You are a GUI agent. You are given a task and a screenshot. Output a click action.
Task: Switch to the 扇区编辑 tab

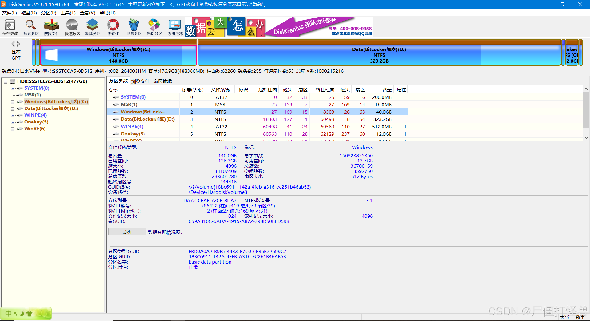click(163, 81)
